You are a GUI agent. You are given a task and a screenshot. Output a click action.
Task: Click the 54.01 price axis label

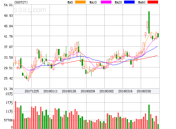pyautogui.click(x=8, y=5)
